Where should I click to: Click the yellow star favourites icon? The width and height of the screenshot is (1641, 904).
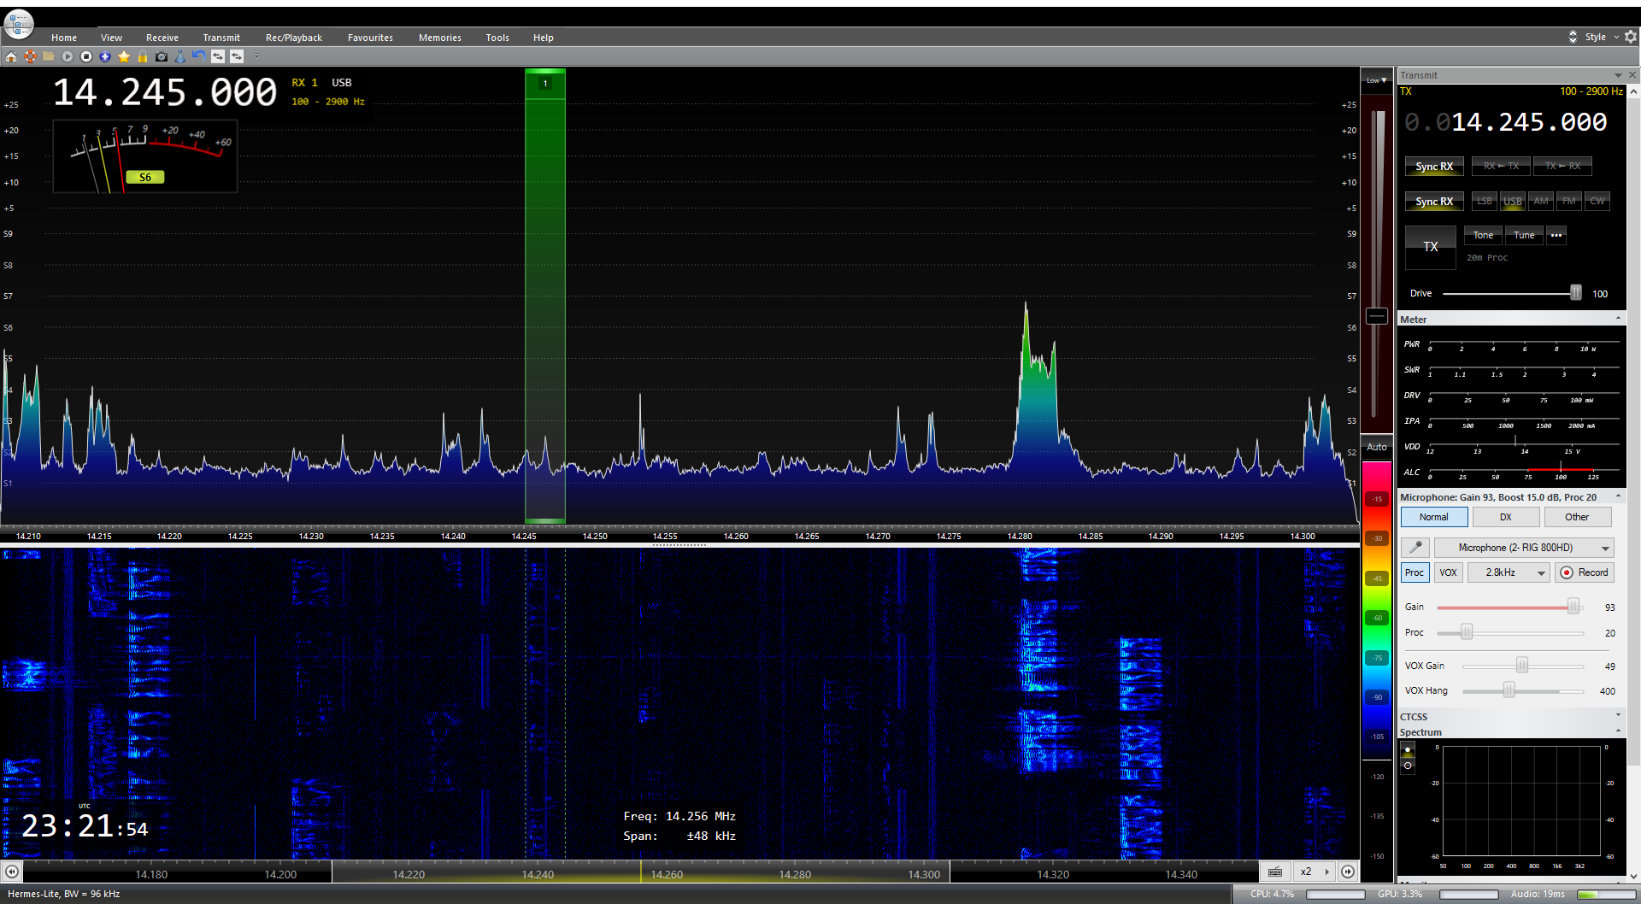(124, 56)
